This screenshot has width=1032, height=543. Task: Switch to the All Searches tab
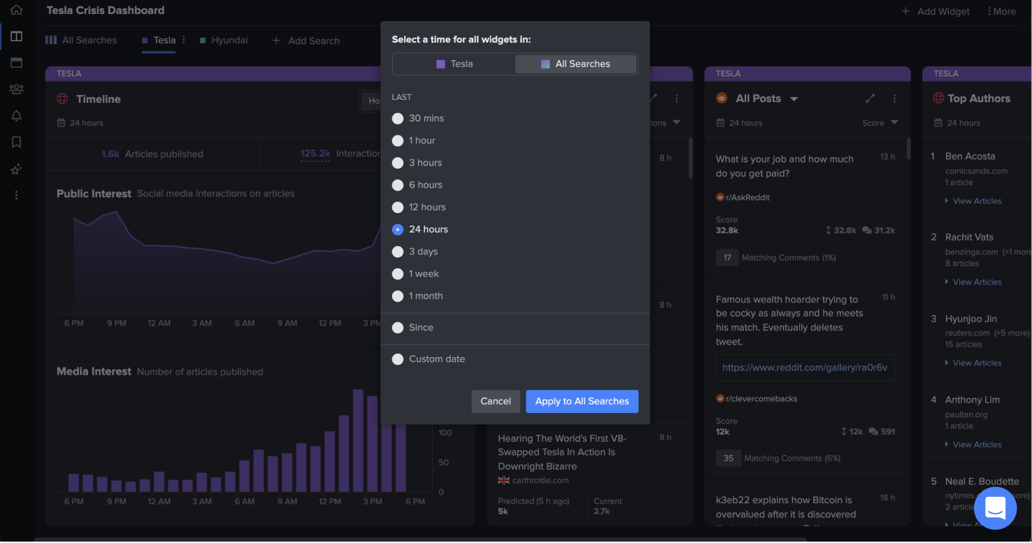(x=81, y=40)
